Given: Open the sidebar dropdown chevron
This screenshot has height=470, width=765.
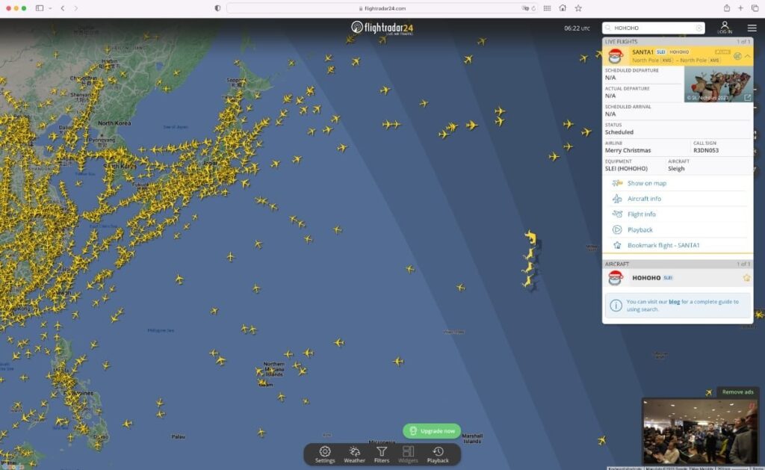Looking at the screenshot, I should [50, 8].
